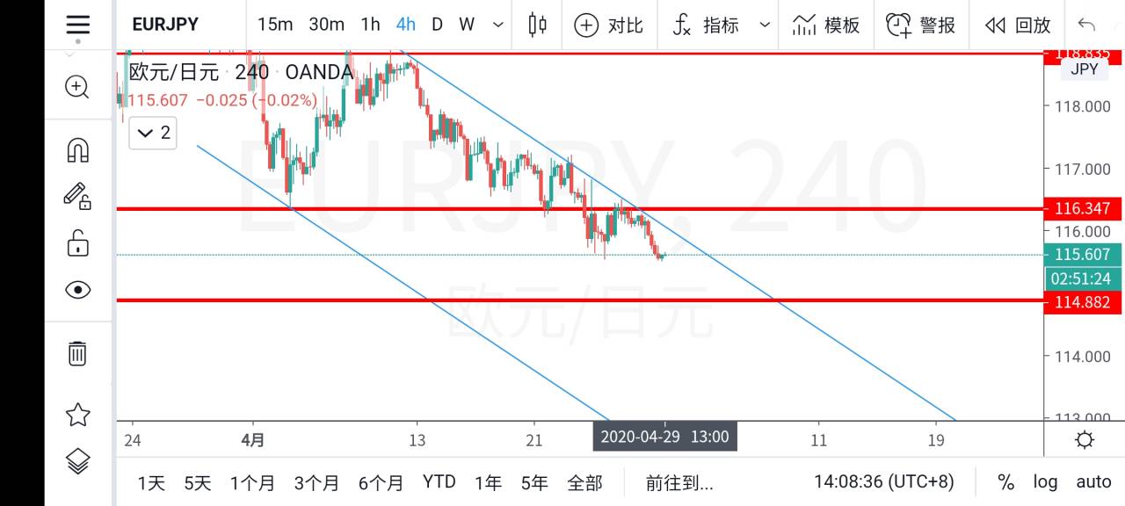Image resolution: width=1125 pixels, height=506 pixels.
Task: Click the favorites star icon
Action: (77, 414)
